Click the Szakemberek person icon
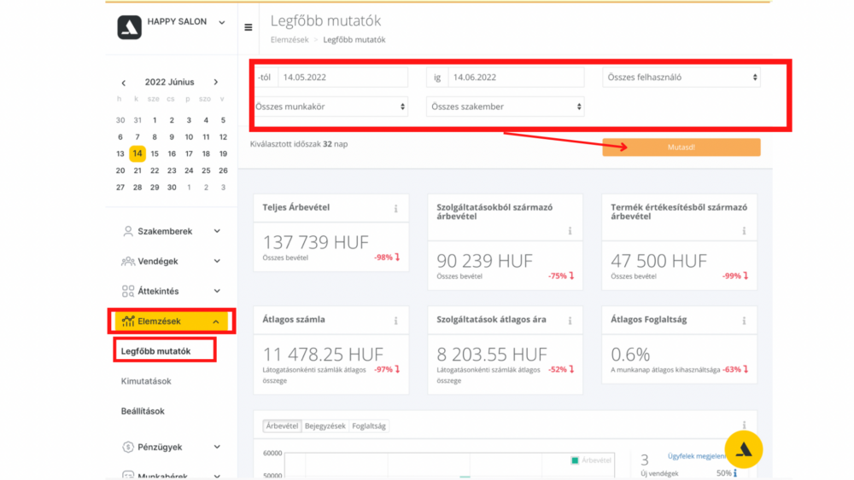The height and width of the screenshot is (480, 854). [x=128, y=231]
